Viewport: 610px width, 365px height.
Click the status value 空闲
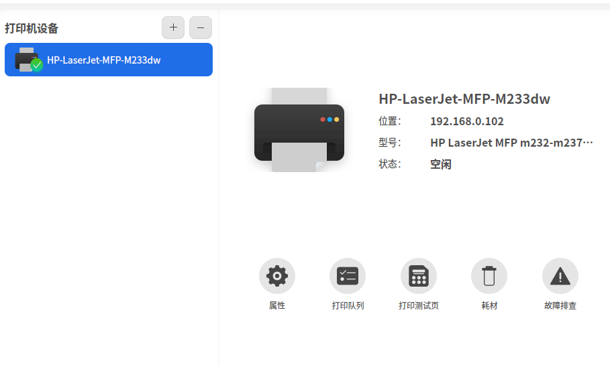pyautogui.click(x=441, y=164)
